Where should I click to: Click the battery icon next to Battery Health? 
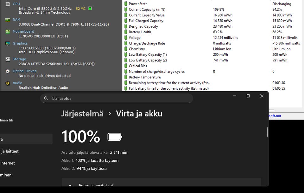126,32
